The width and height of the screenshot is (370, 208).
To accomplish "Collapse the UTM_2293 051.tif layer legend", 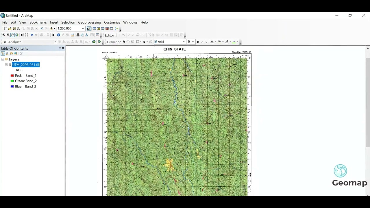I will (x=6, y=65).
